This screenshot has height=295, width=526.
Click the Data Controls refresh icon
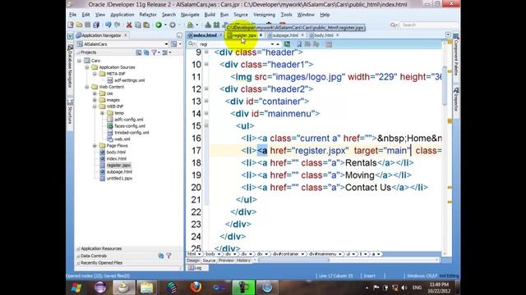coord(161,256)
